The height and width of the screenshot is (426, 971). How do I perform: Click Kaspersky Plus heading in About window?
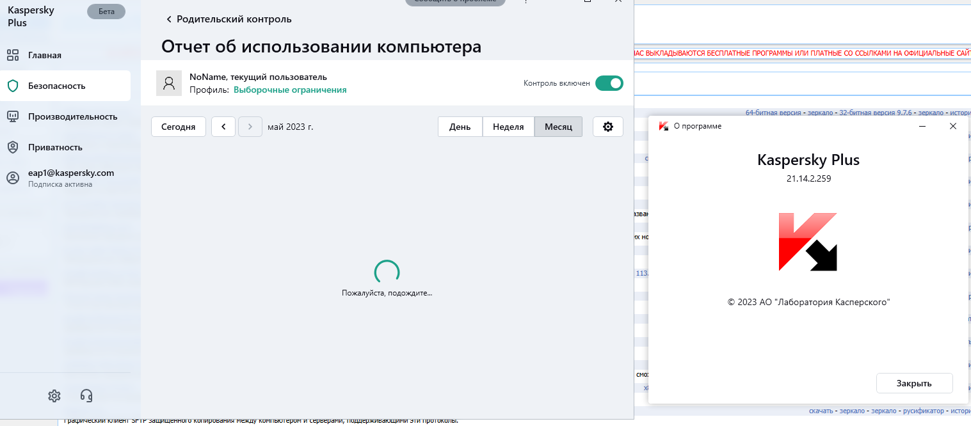[x=808, y=160]
